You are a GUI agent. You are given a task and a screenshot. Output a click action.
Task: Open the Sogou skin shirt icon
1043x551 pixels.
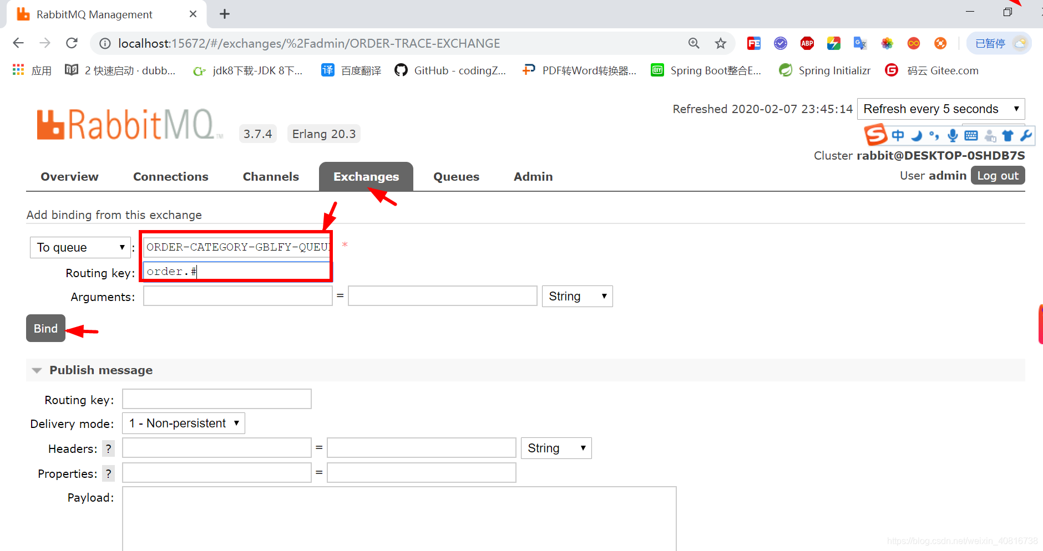(1007, 135)
